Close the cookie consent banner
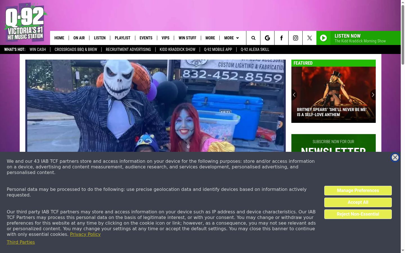Viewport: 405px width, 253px height. pyautogui.click(x=395, y=157)
